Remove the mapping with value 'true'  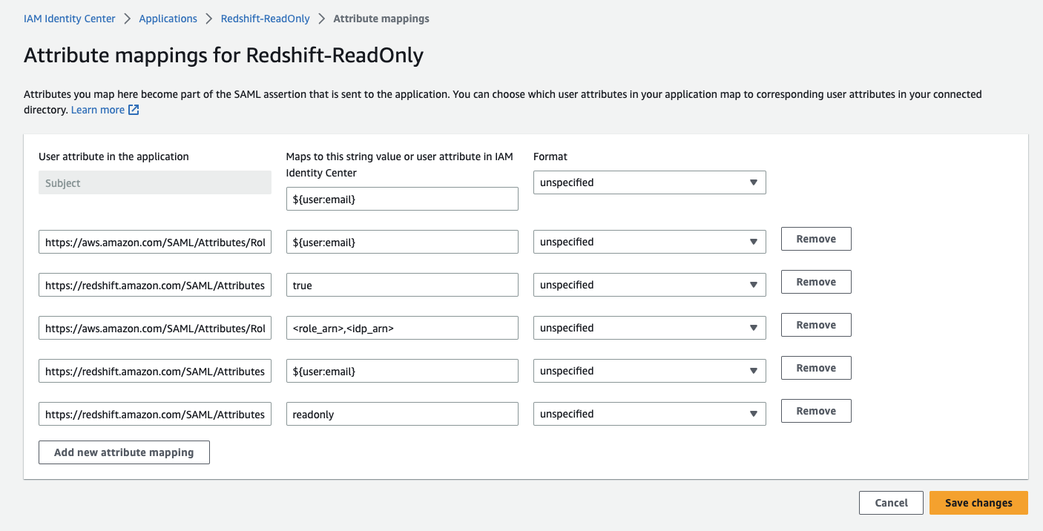[816, 282]
